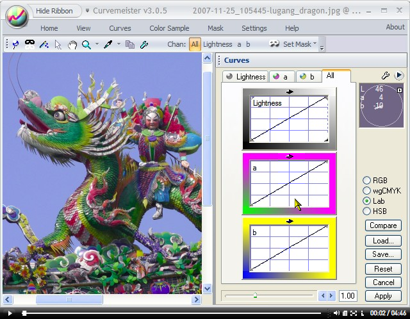
Task: Click the Compare button
Action: (x=383, y=225)
